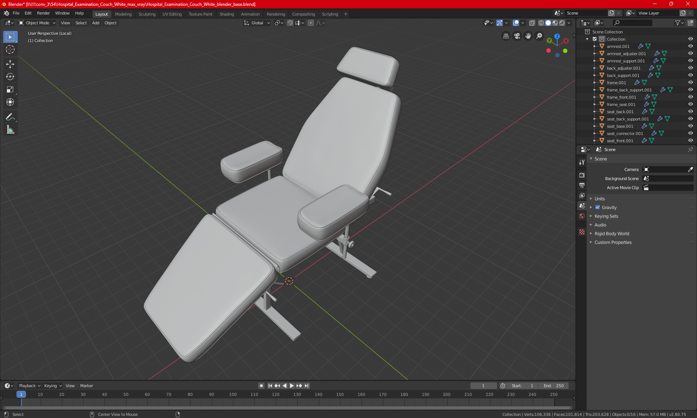Screen dimensions: 697x418
Task: Expand the Units panel
Action: [x=599, y=199]
